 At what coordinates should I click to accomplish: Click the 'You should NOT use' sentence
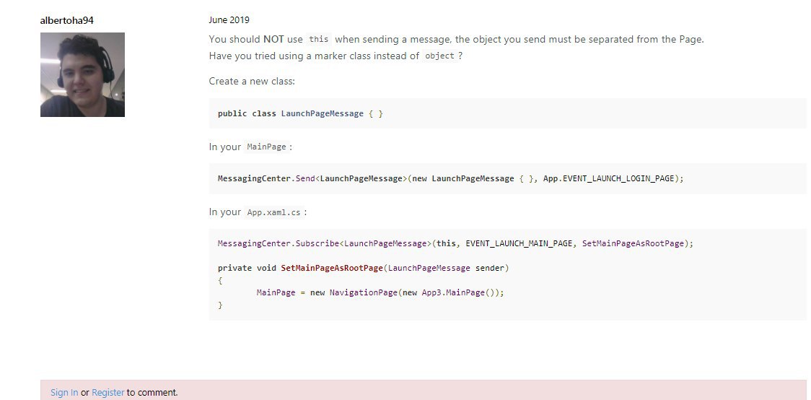456,39
